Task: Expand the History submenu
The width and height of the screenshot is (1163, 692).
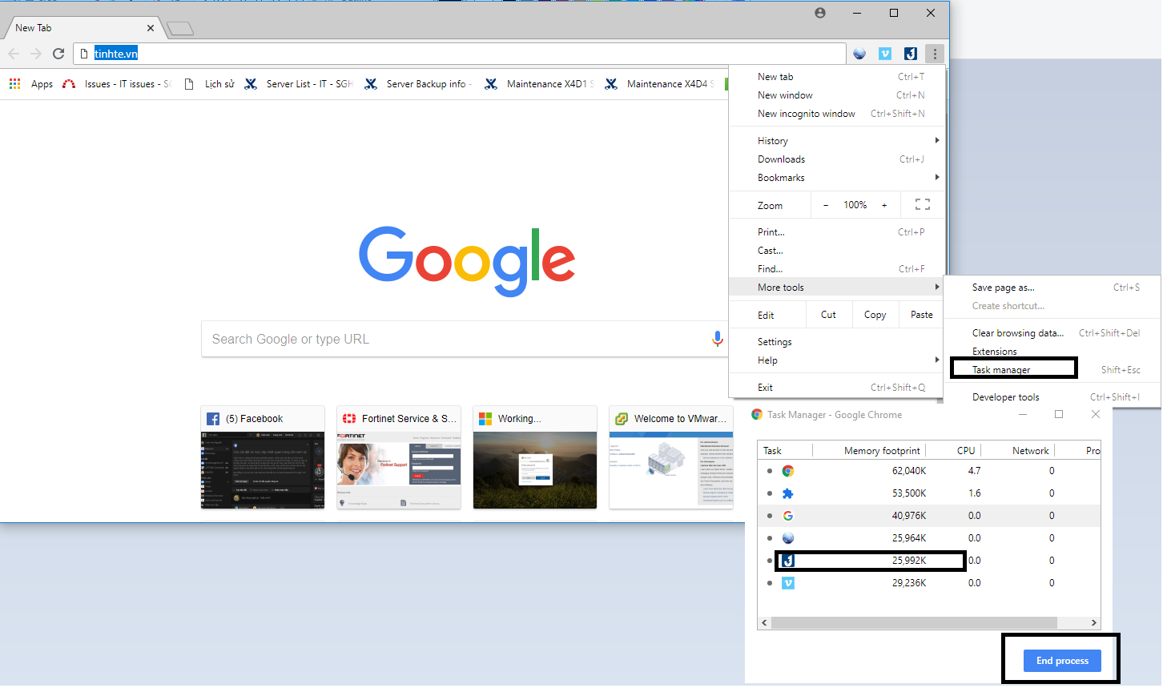Action: pyautogui.click(x=837, y=140)
